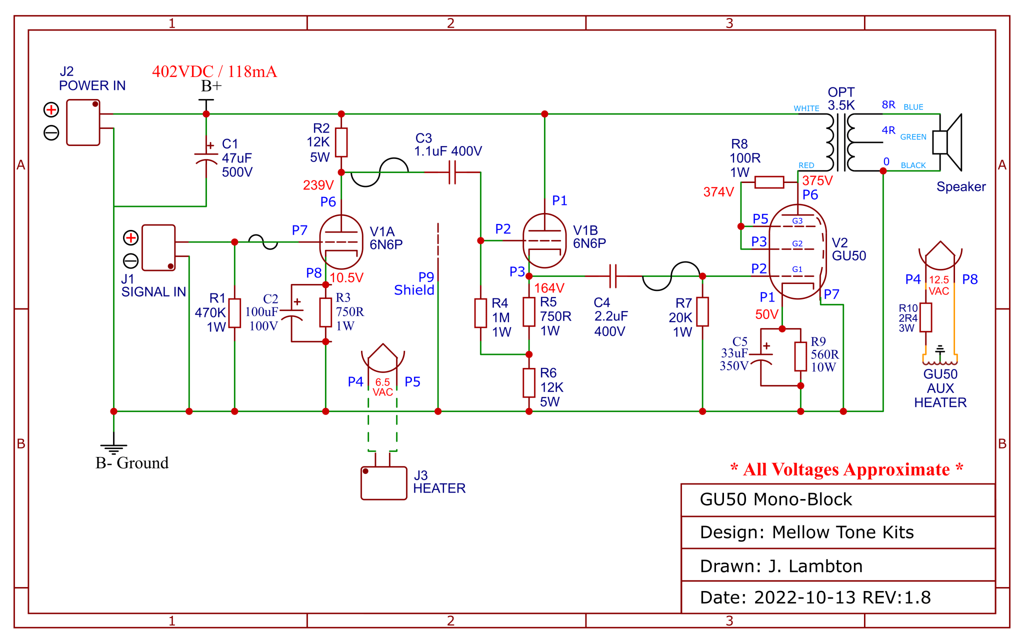Select the C3 1.1uF coupling capacitor symbol
1024x642 pixels.
[x=452, y=172]
